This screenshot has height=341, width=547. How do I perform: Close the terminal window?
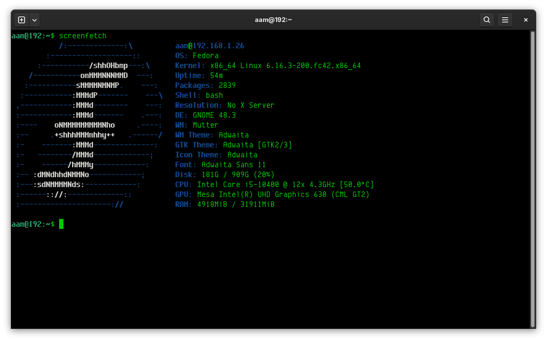[x=526, y=20]
